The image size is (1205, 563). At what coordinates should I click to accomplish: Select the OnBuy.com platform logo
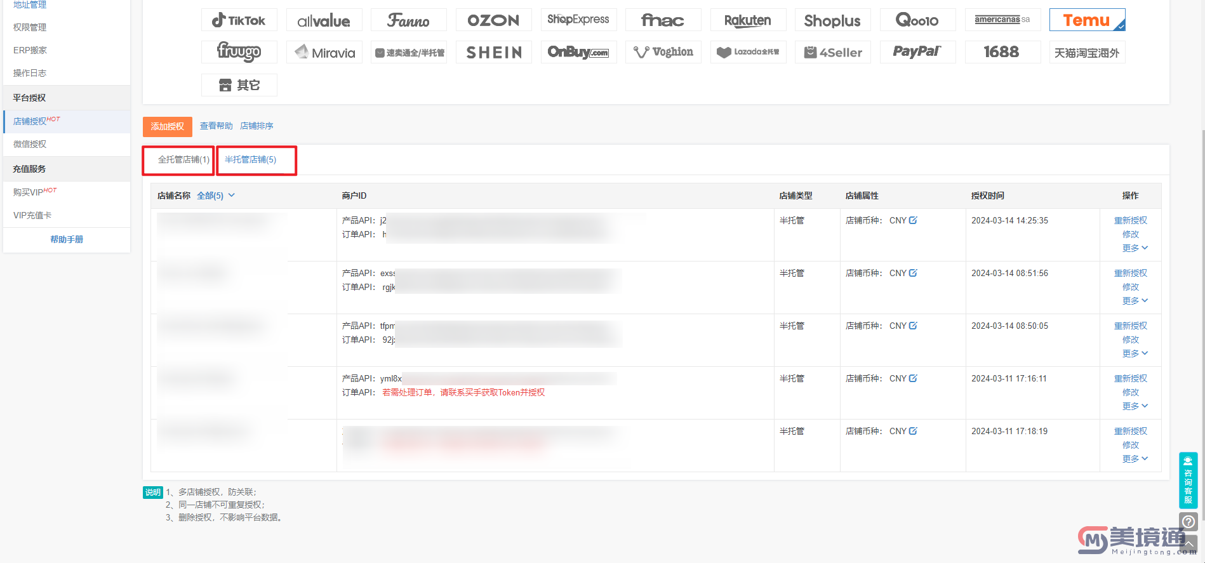pyautogui.click(x=578, y=52)
